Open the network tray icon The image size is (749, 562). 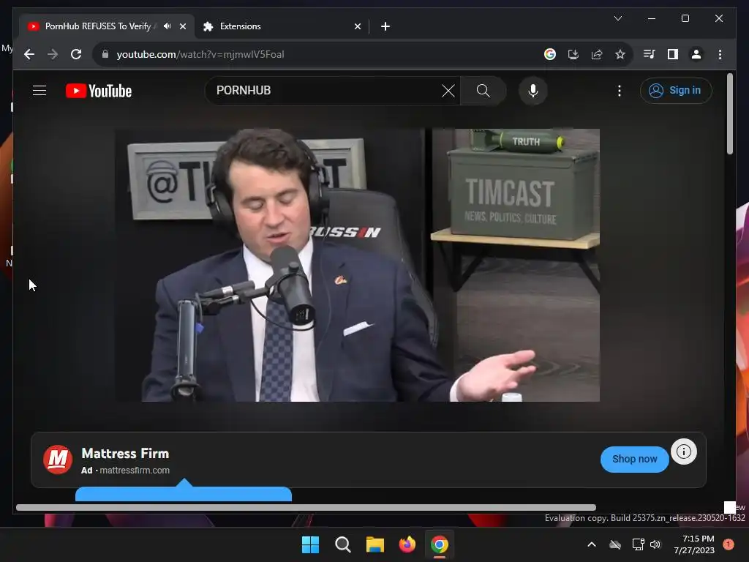638,544
